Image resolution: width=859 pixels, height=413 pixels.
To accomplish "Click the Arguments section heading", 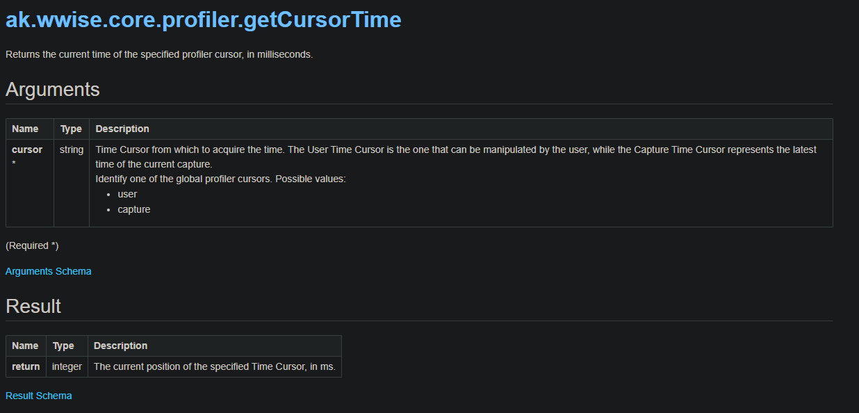I will (53, 89).
